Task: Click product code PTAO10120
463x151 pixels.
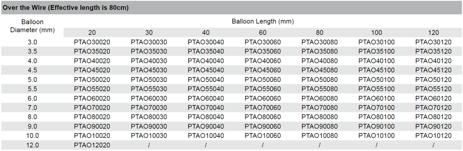Action: click(433, 136)
